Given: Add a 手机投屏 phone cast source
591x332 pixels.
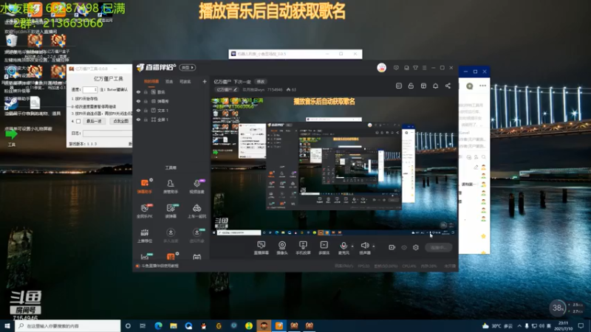Looking at the screenshot, I should click(x=303, y=248).
